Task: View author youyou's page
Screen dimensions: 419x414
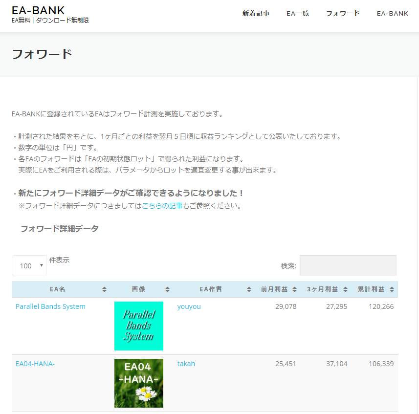Action: (189, 306)
